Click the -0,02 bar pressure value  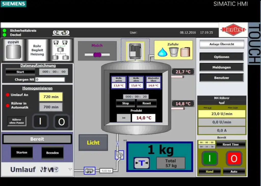[x=106, y=171]
